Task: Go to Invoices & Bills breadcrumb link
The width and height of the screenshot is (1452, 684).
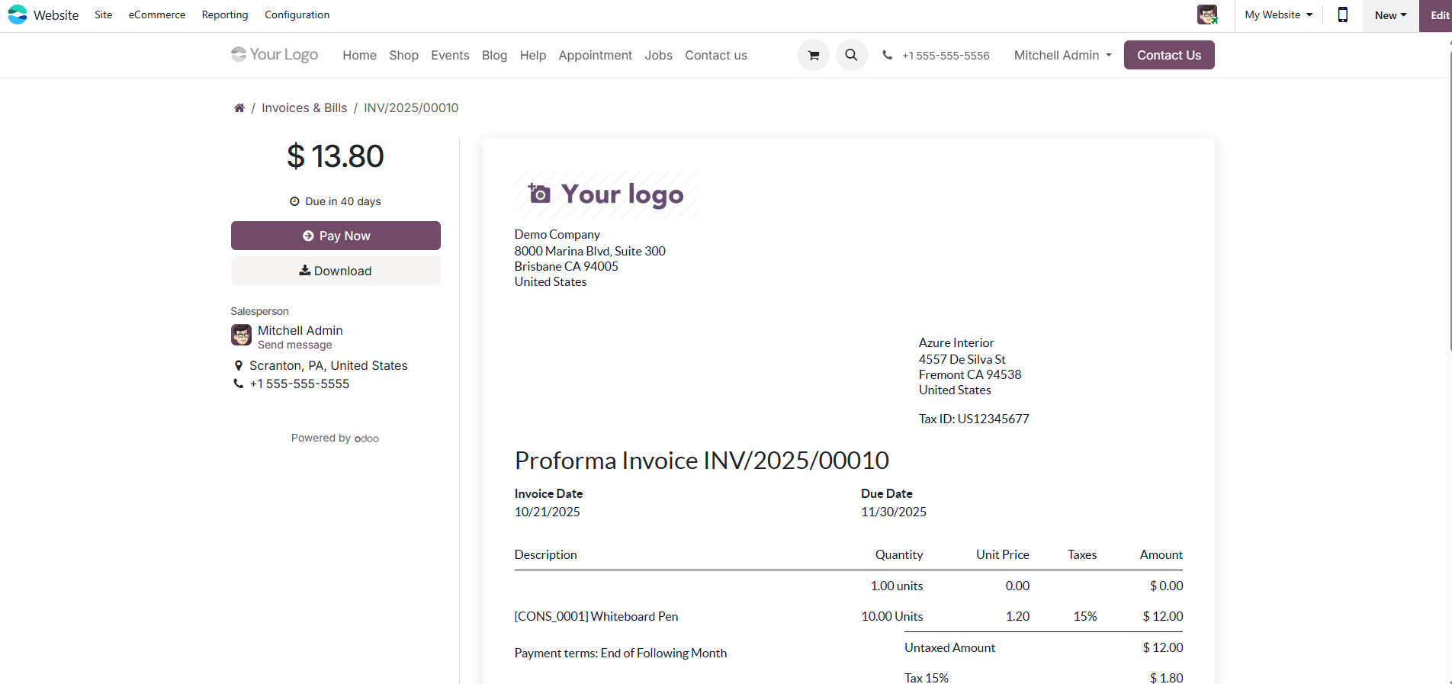Action: coord(304,108)
